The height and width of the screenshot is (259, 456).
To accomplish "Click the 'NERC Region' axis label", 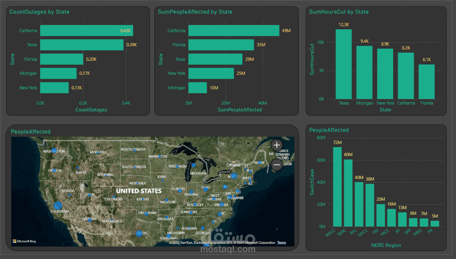I will tap(386, 245).
